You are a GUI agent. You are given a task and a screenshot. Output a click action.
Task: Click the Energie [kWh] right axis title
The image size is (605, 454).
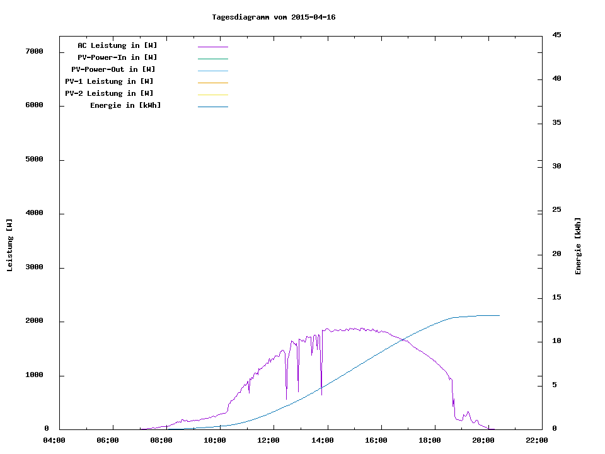tap(578, 246)
